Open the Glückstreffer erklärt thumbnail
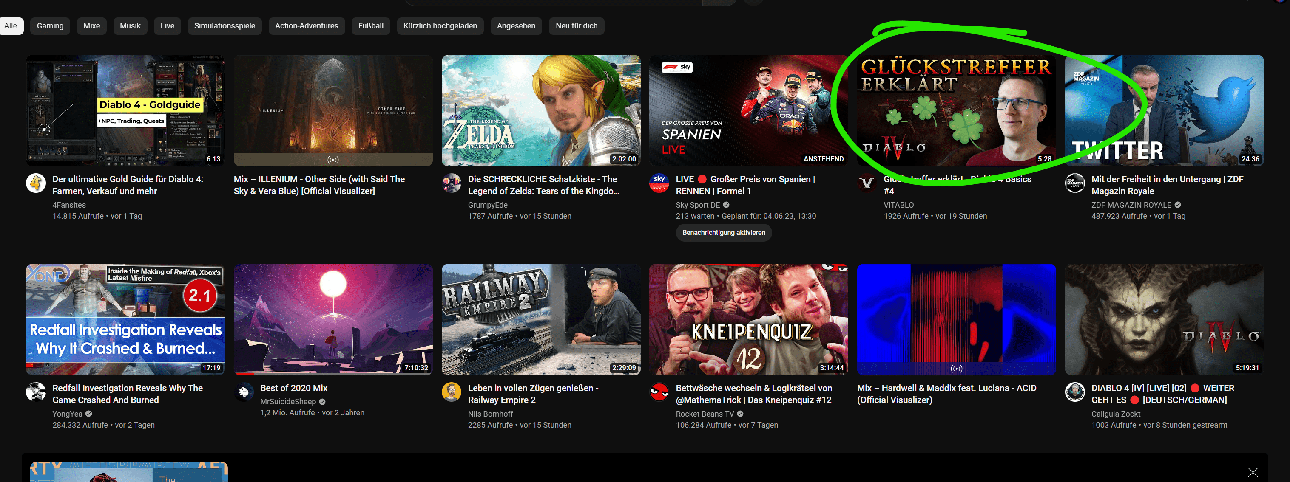Viewport: 1290px width, 482px height. pos(957,110)
